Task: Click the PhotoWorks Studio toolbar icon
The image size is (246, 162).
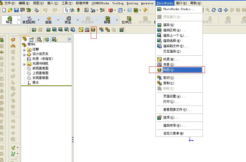Action: pyautogui.click(x=34, y=29)
